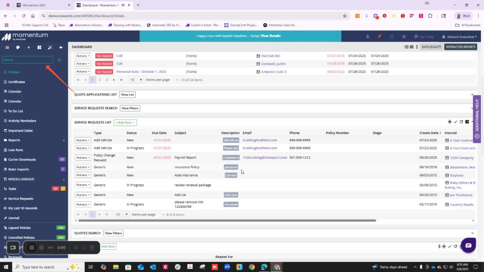
Task: Open the notifications bell icon
Action: (367, 36)
